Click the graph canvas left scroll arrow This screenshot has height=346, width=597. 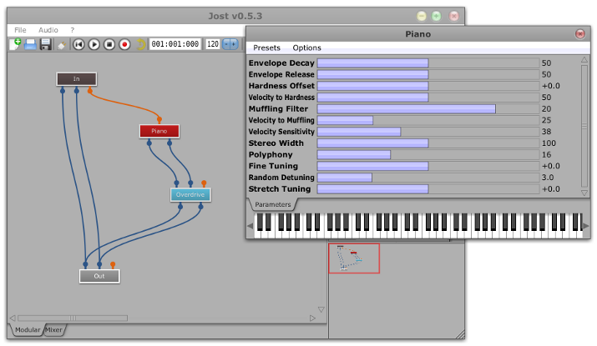click(x=13, y=318)
